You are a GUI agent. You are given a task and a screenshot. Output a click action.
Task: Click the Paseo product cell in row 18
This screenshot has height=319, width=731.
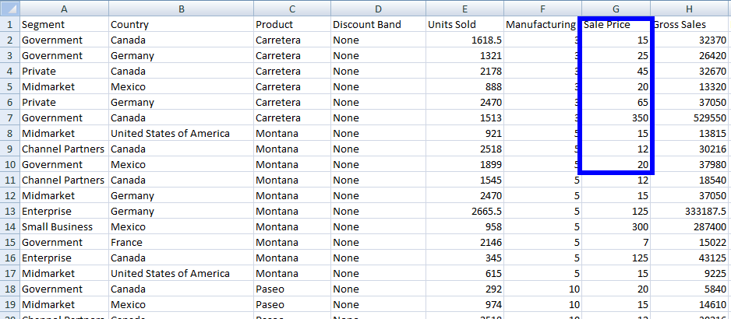coord(292,289)
